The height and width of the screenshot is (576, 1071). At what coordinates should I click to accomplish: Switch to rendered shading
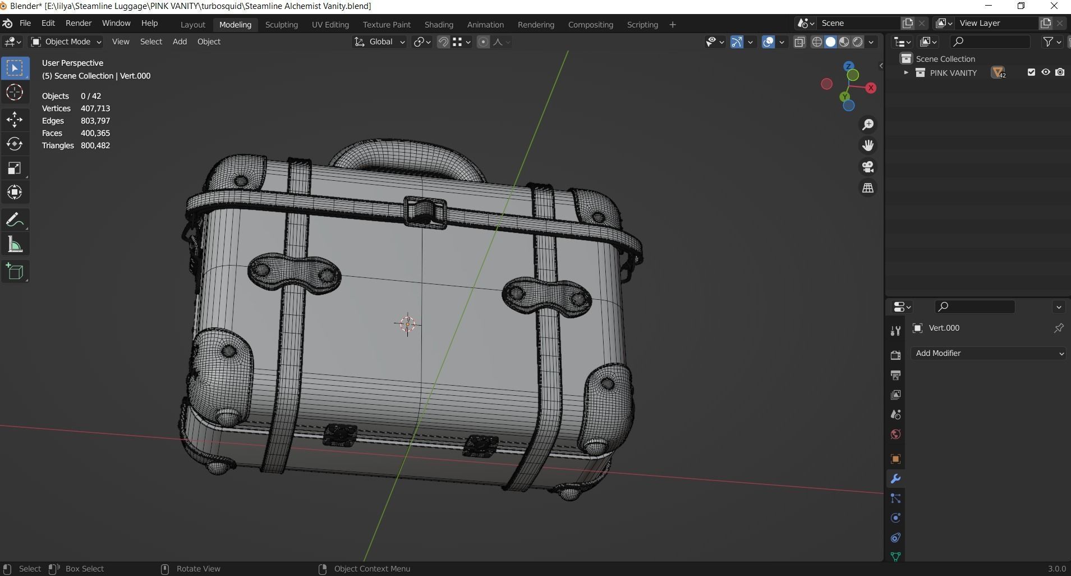point(857,42)
